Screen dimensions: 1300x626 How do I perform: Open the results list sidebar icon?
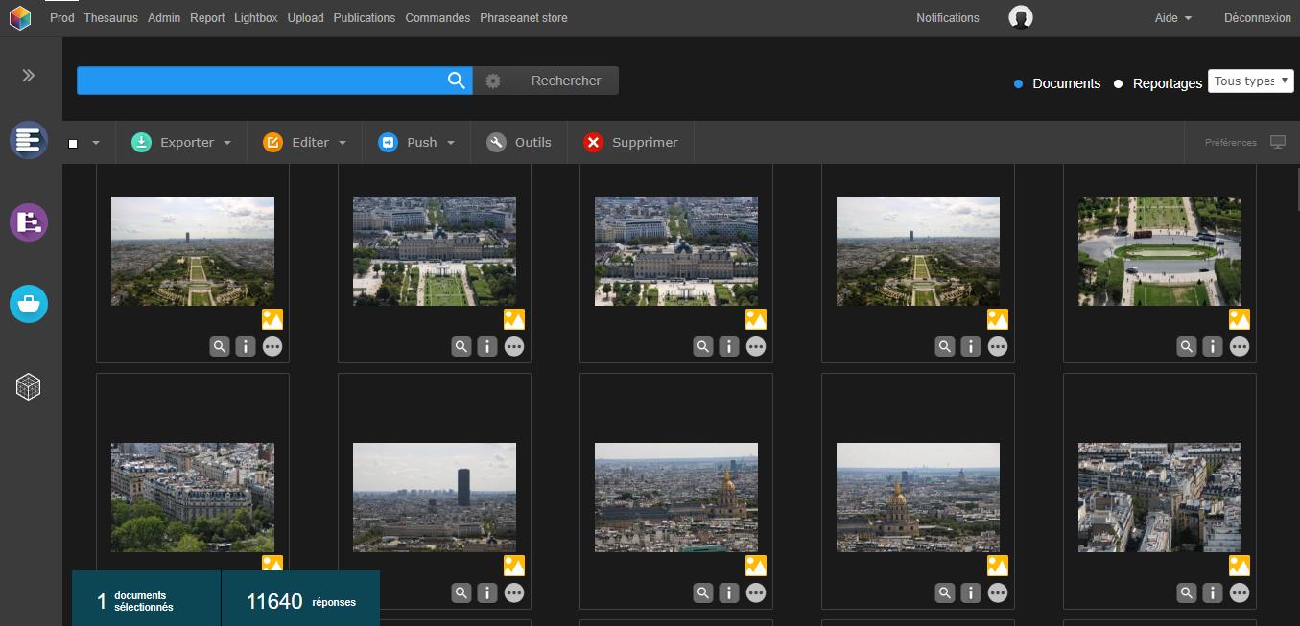click(x=29, y=141)
